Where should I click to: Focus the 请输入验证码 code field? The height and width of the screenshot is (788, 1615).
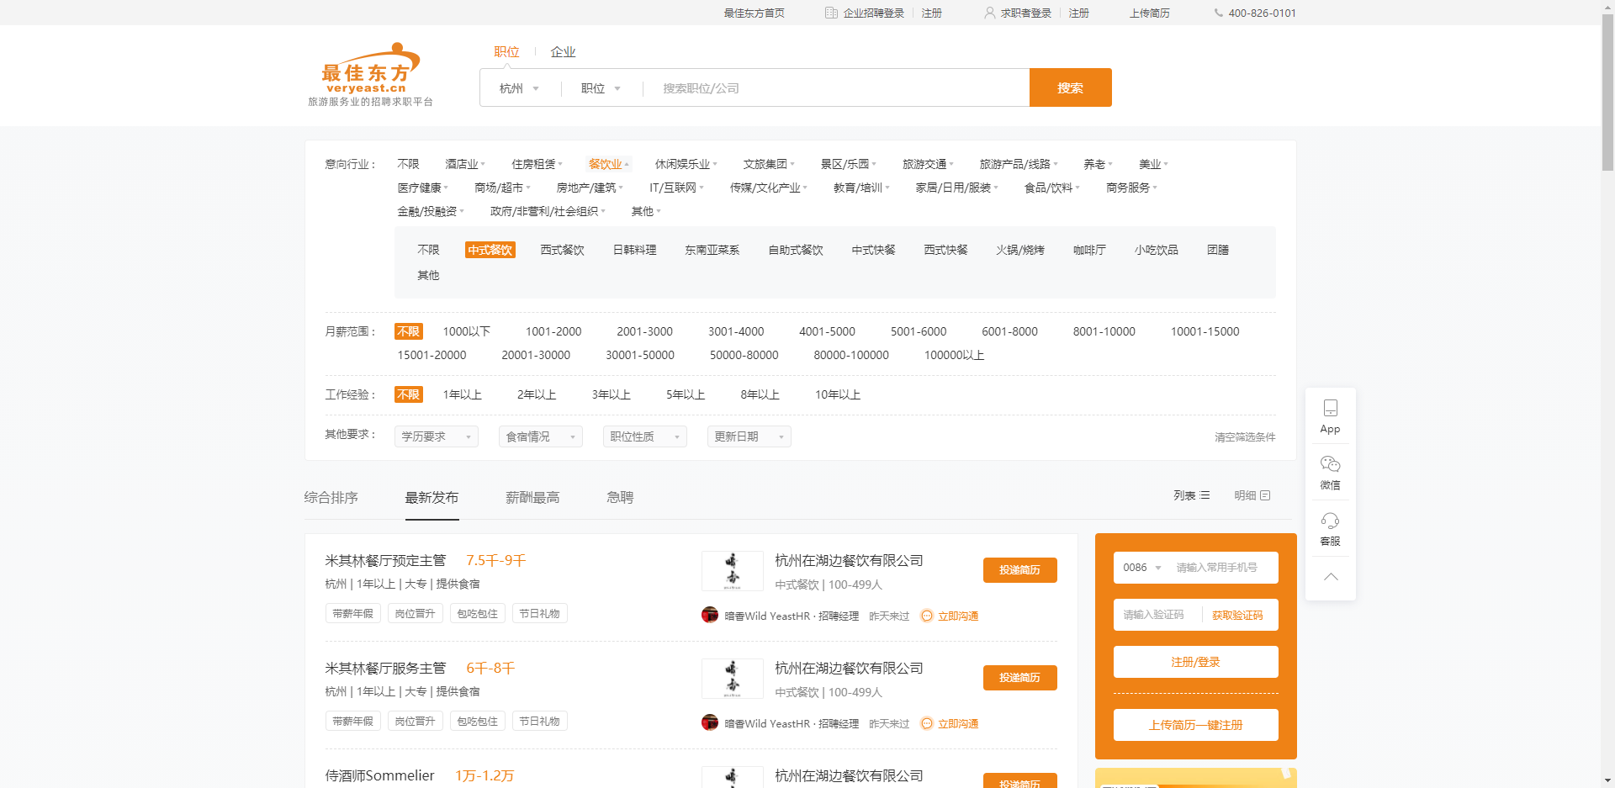[1157, 615]
